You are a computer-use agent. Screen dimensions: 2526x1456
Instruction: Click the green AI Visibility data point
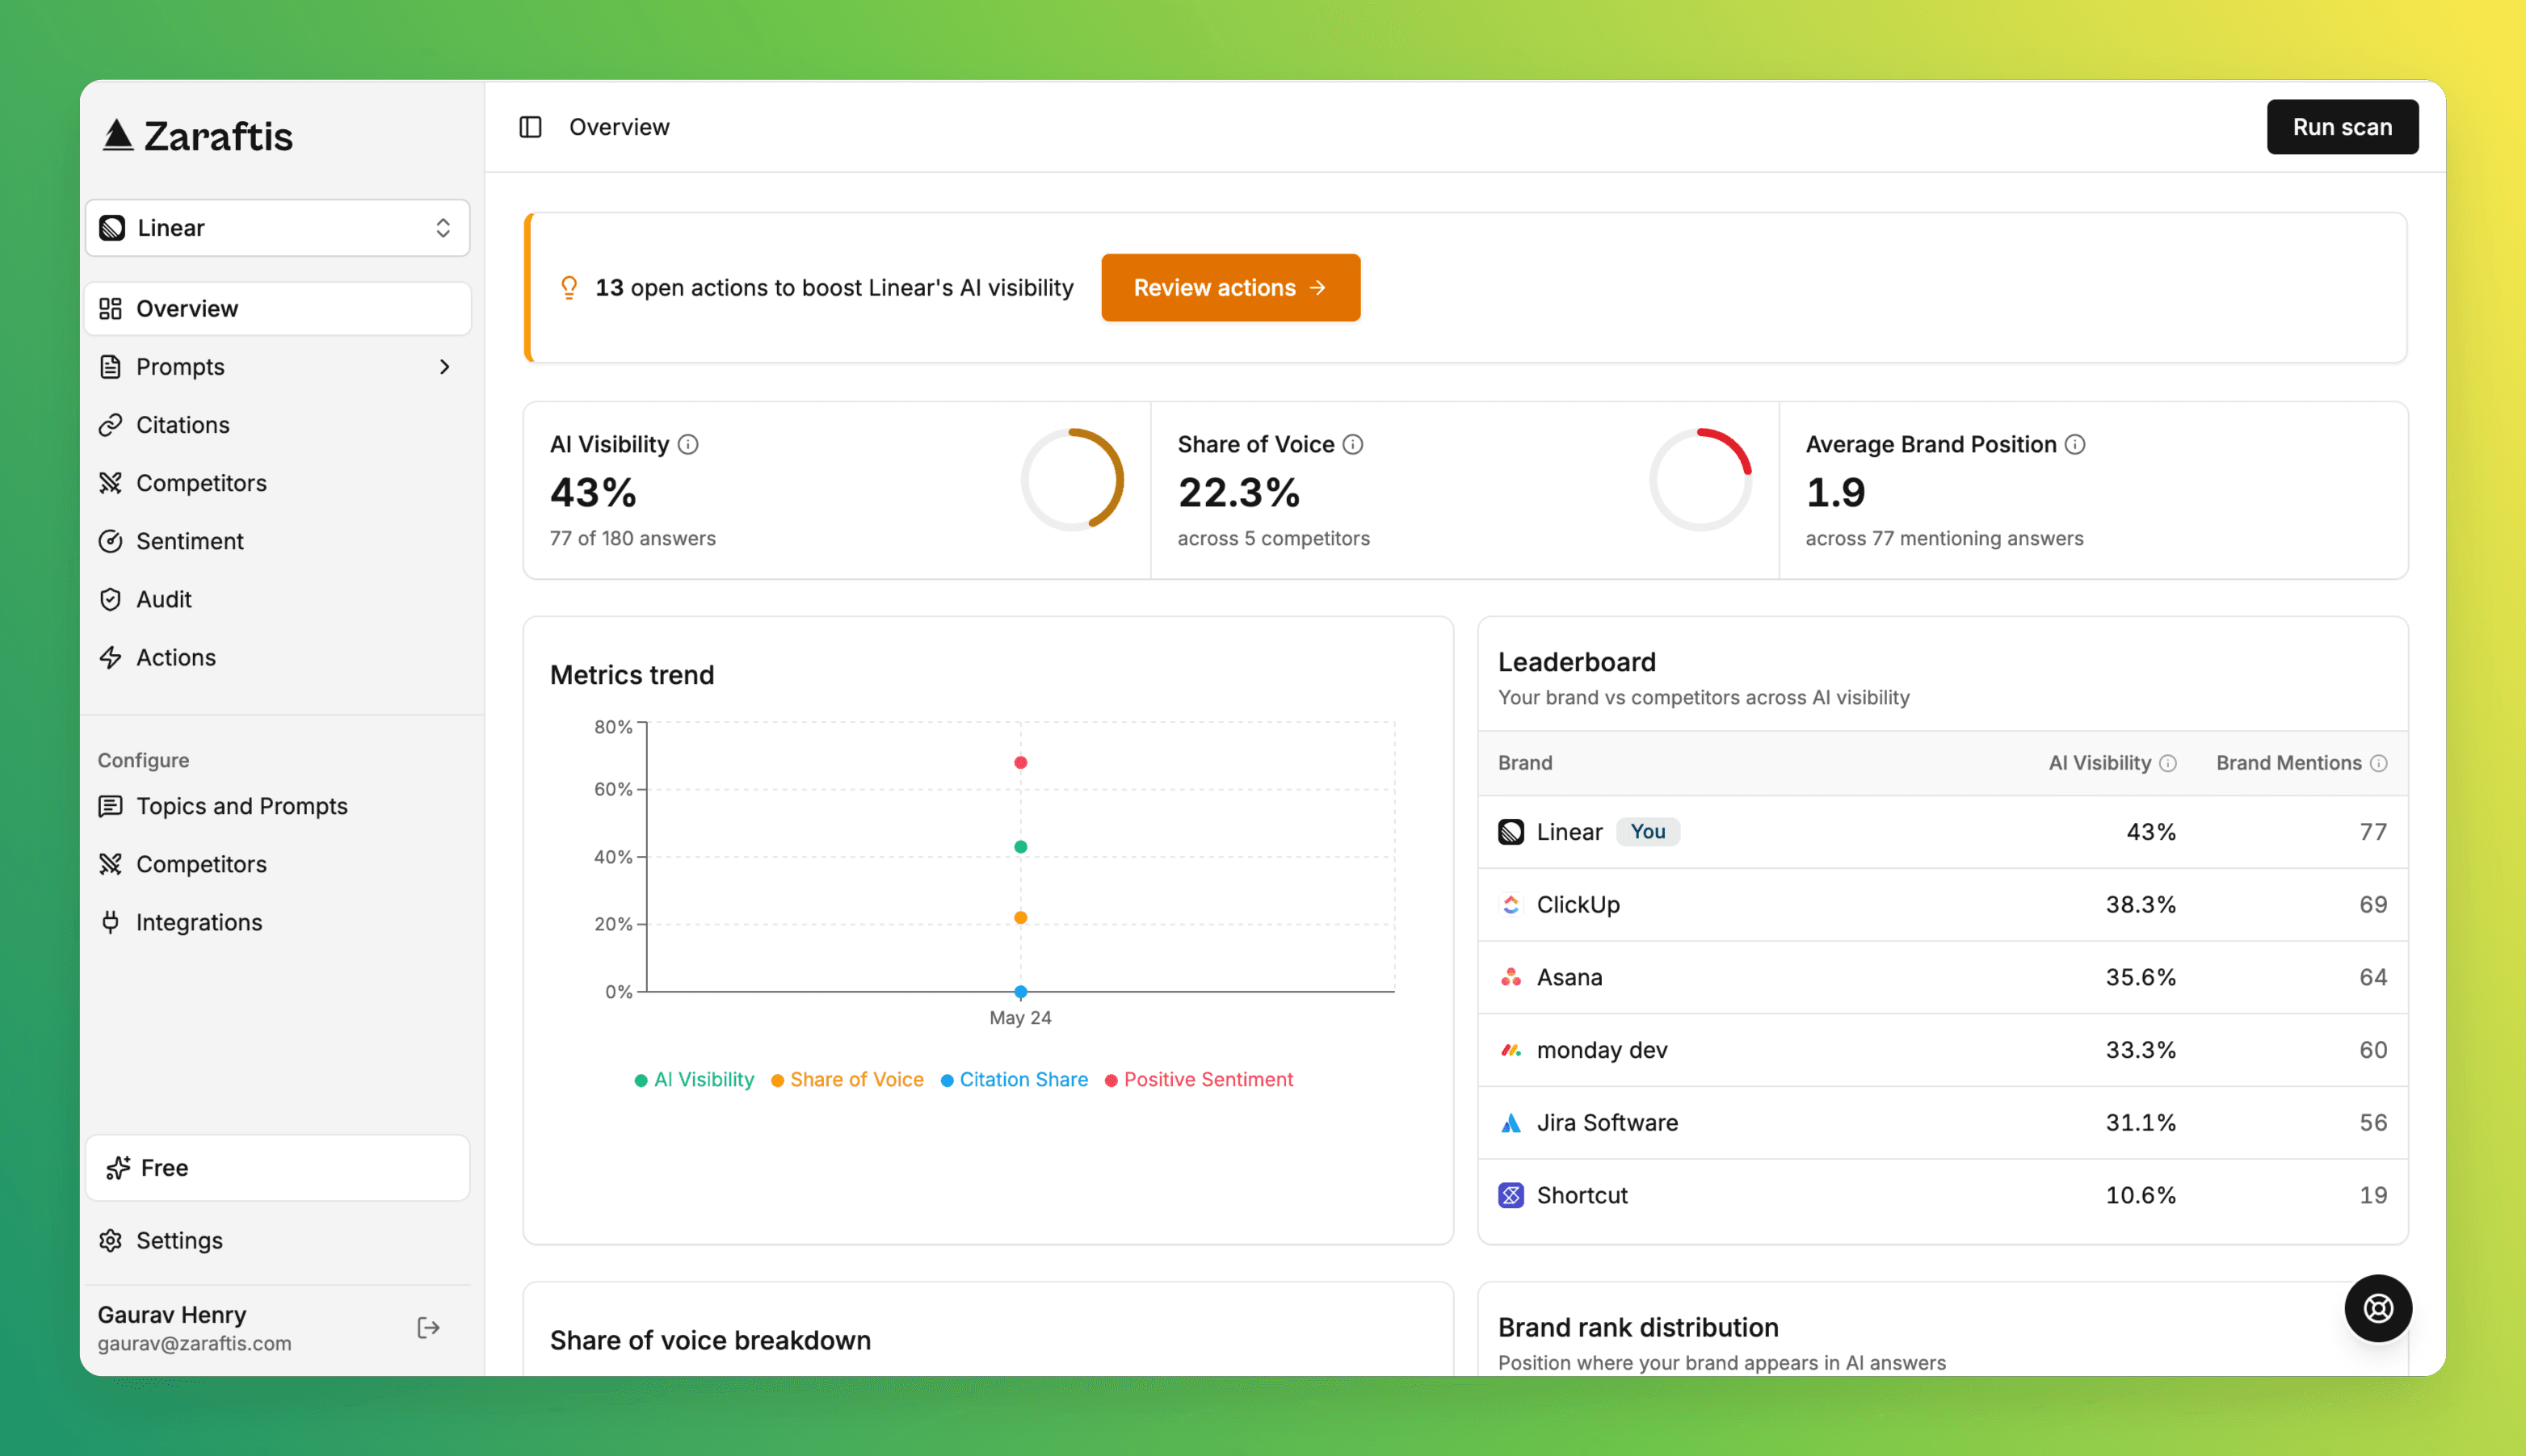coord(1020,847)
